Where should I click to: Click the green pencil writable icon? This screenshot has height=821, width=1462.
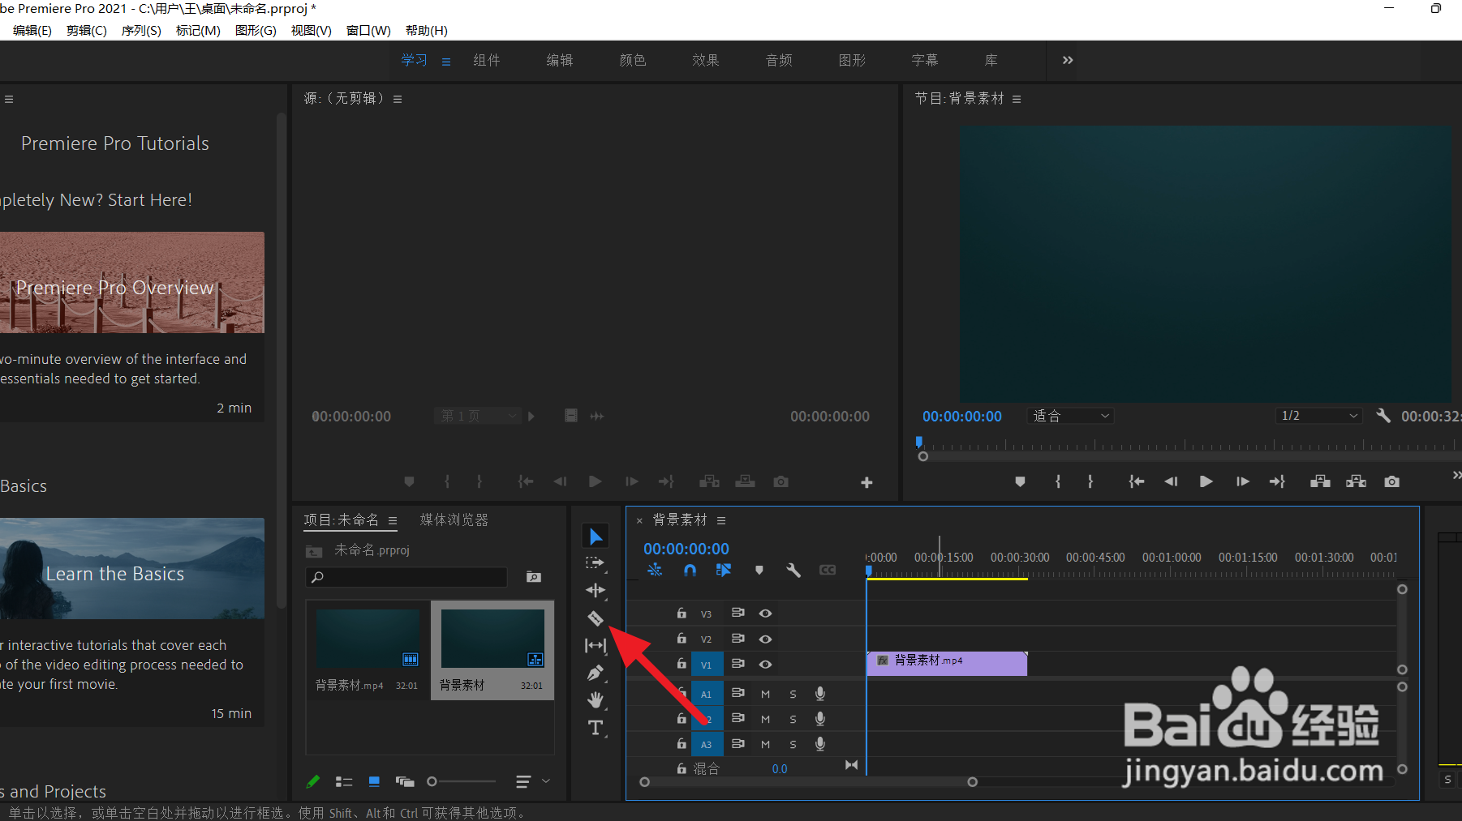pyautogui.click(x=313, y=781)
